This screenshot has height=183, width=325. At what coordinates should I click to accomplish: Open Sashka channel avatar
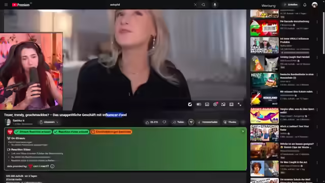(x=8, y=122)
